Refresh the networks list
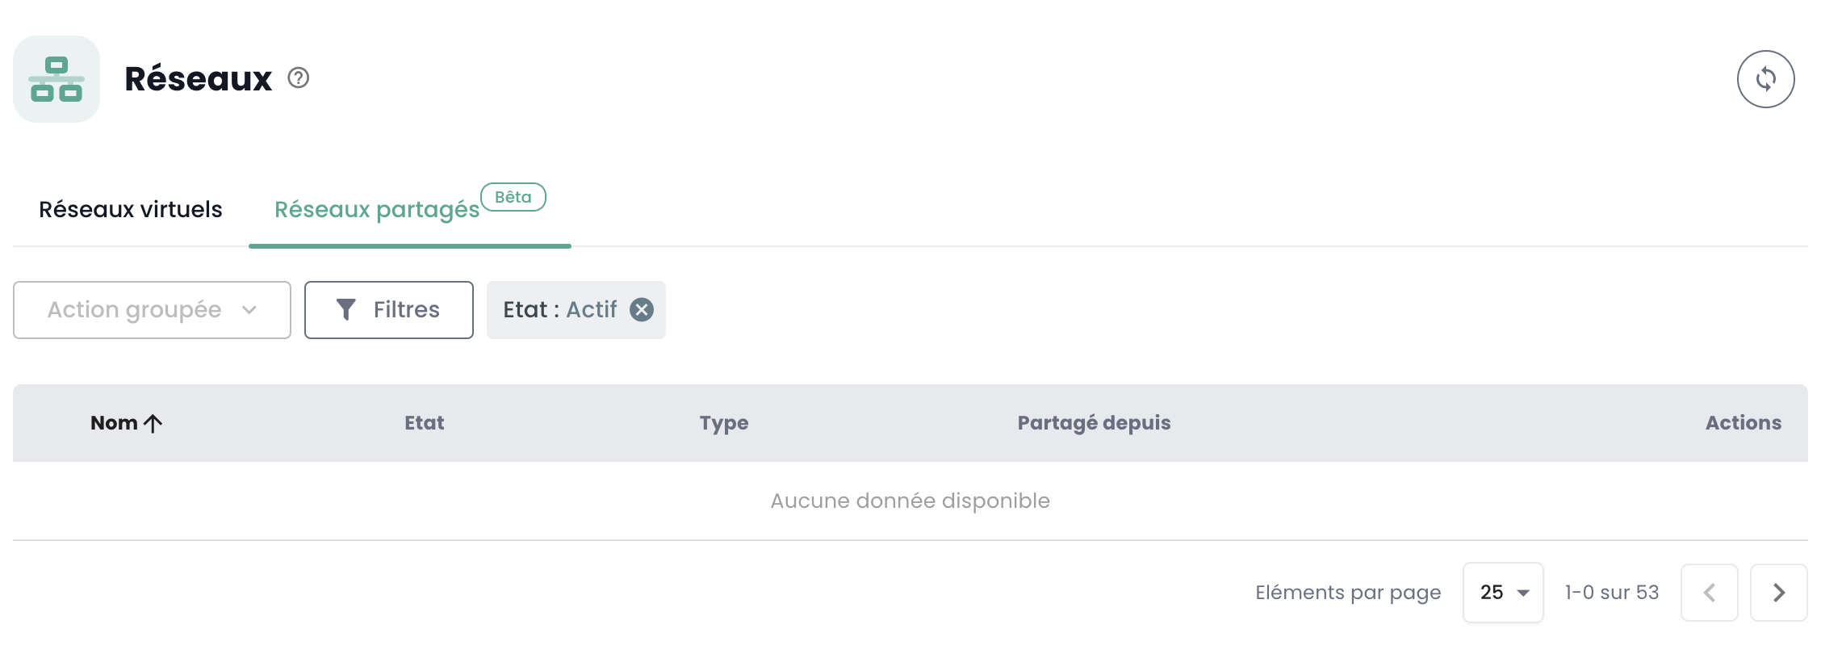1842x654 pixels. 1765,79
